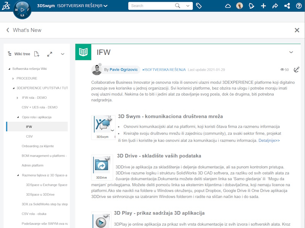Click the plus icon to add new content

click(263, 6)
